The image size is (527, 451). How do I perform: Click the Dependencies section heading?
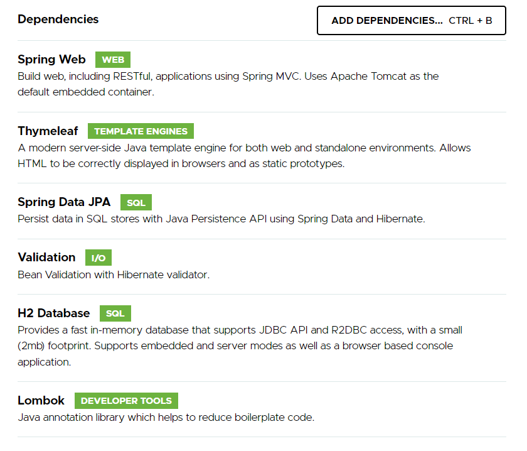pos(58,19)
